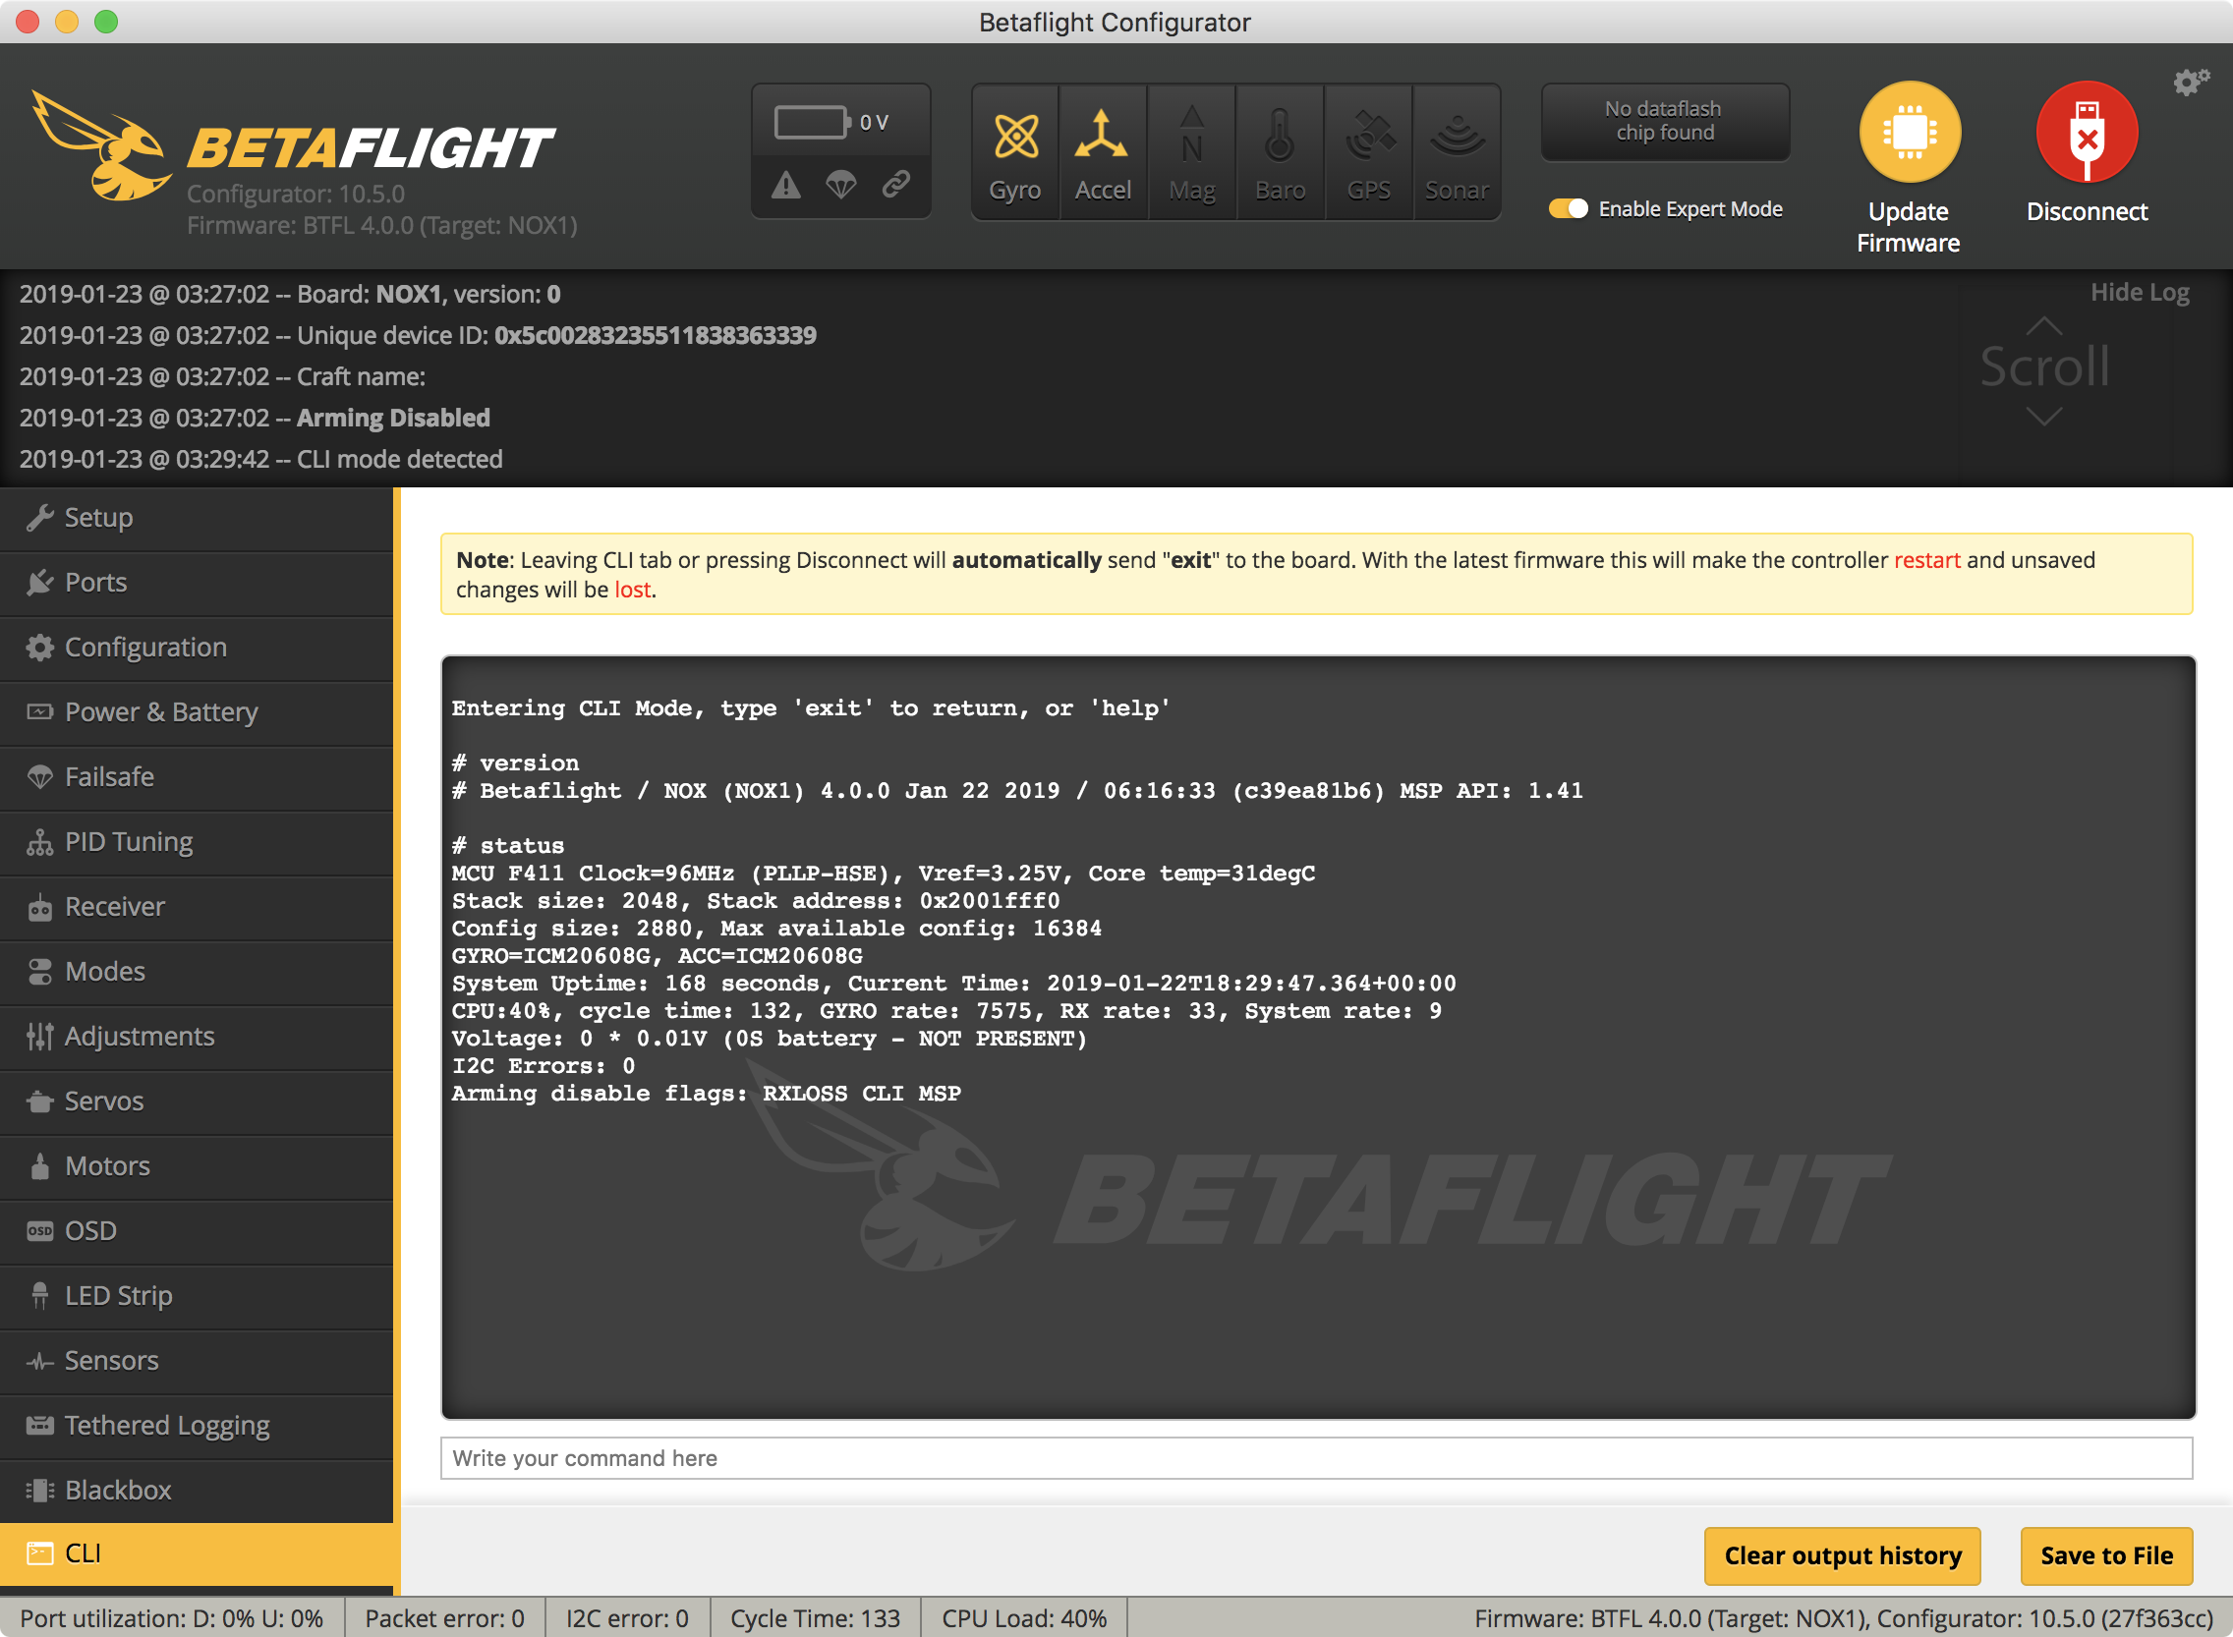Open the Blackbox tab

pos(117,1490)
